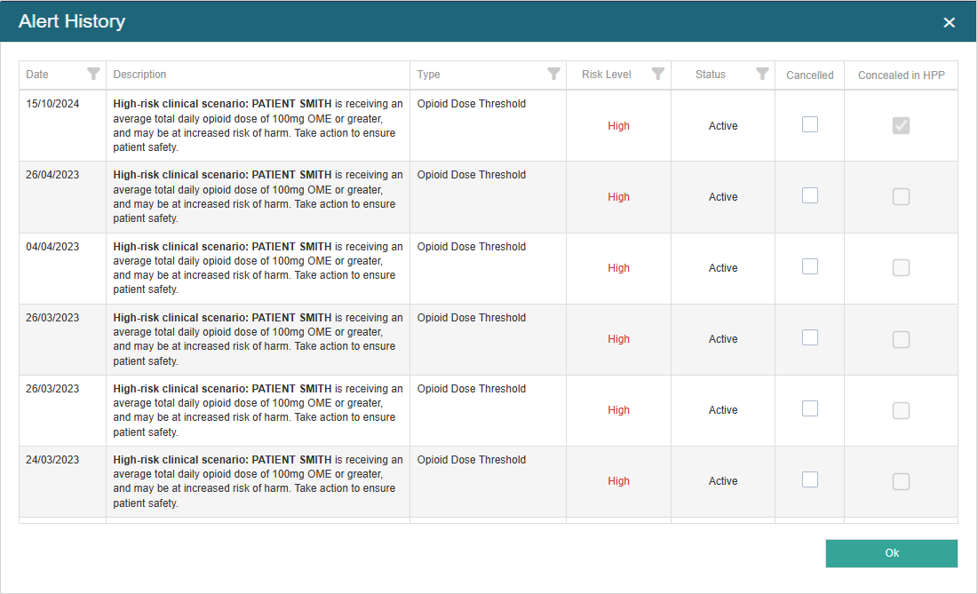Toggle Concealed in HPP for the 24/03/2023 alert
Viewport: 978px width, 594px height.
click(x=901, y=479)
